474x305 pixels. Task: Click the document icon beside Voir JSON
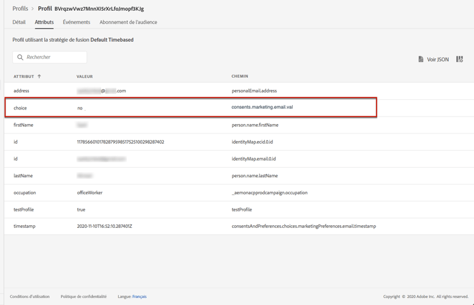pyautogui.click(x=421, y=59)
